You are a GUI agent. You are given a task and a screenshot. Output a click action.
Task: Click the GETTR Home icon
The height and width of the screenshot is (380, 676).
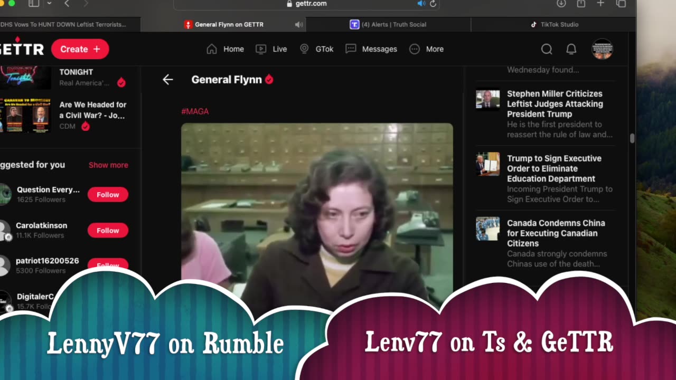click(x=212, y=49)
